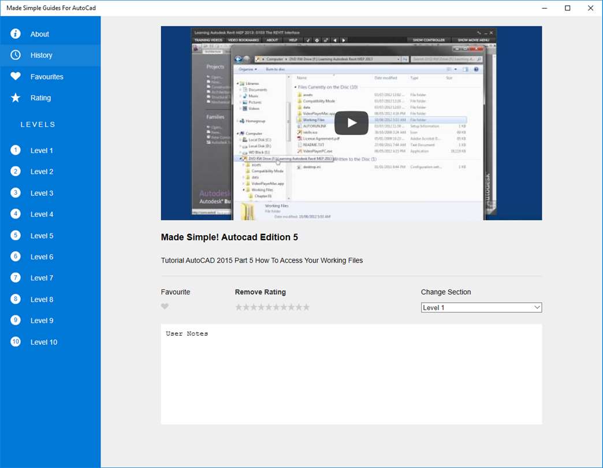603x468 pixels.
Task: Click the video thumbnail image
Action: (351, 122)
